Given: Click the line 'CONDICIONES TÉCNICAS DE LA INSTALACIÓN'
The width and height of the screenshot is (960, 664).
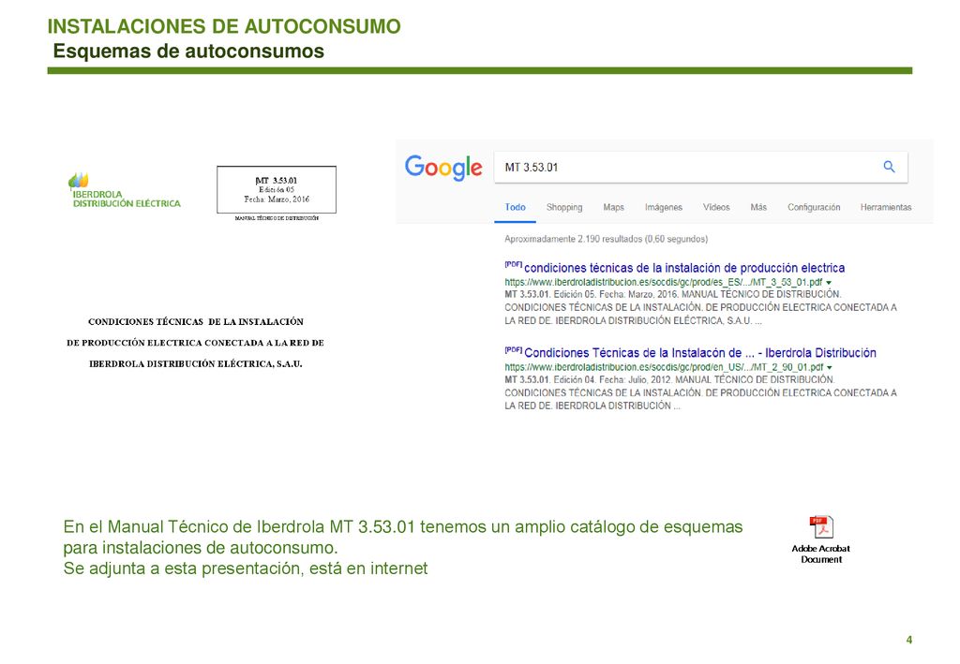Looking at the screenshot, I should (196, 321).
